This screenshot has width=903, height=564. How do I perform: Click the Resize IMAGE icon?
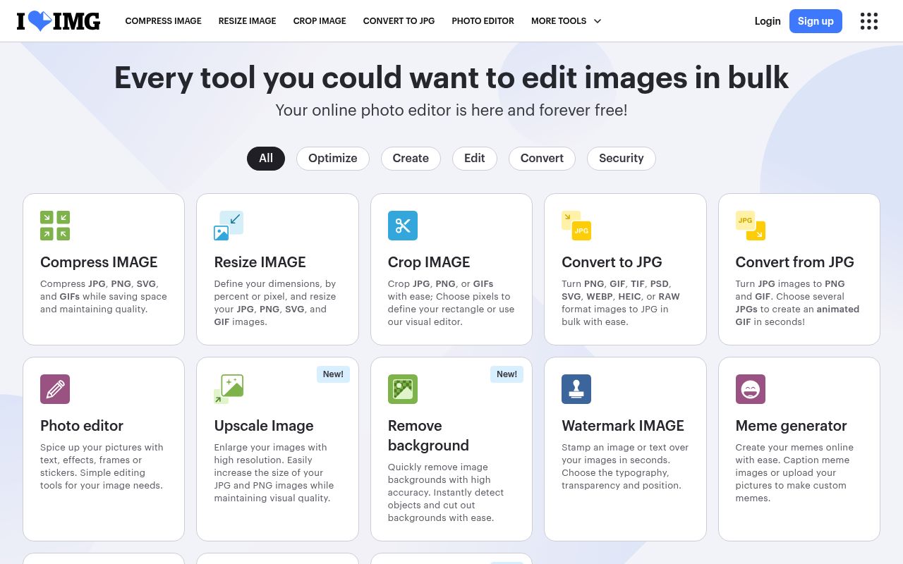click(229, 226)
